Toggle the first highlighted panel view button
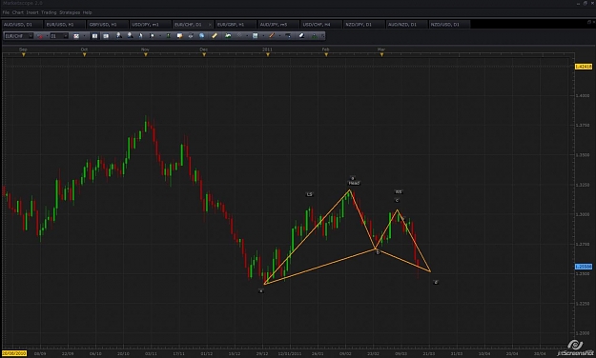This screenshot has width=596, height=358. [95, 36]
